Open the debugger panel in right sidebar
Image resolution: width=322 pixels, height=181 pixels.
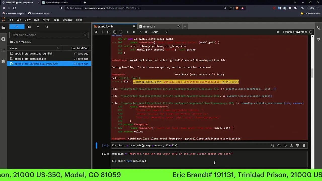point(318,39)
